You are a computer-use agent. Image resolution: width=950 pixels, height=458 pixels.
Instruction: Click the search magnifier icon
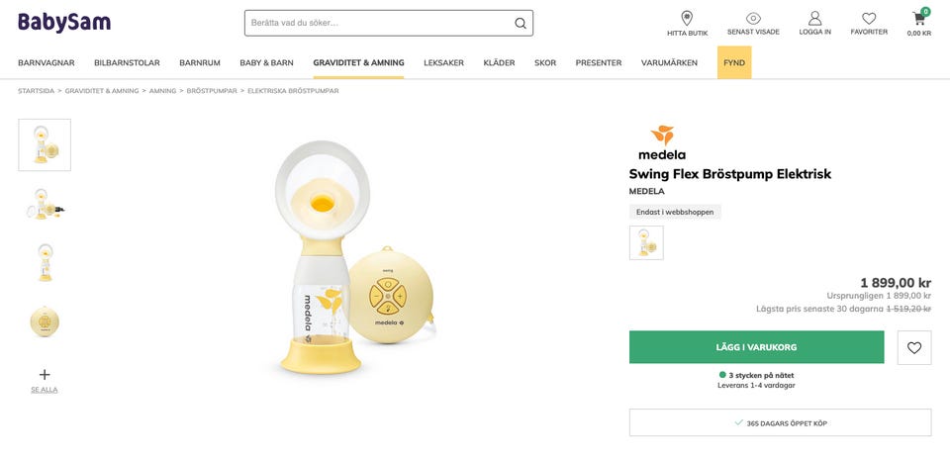(x=521, y=23)
